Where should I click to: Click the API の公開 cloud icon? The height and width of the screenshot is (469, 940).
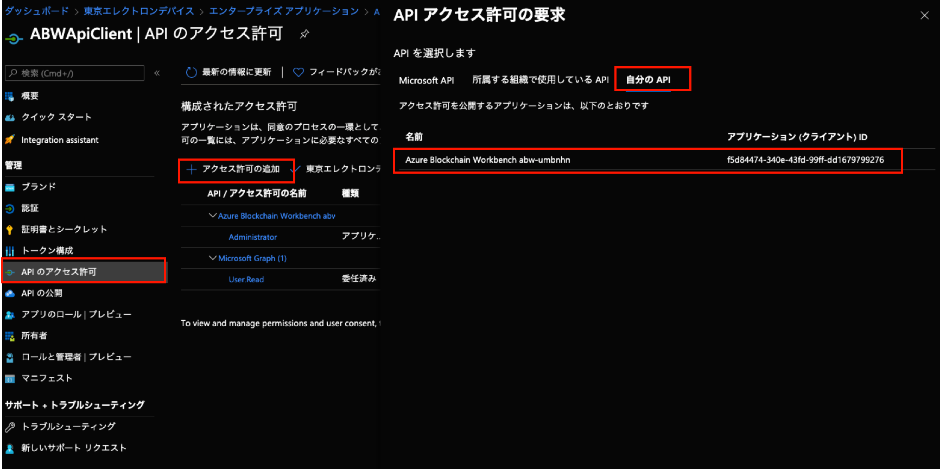[x=10, y=293]
